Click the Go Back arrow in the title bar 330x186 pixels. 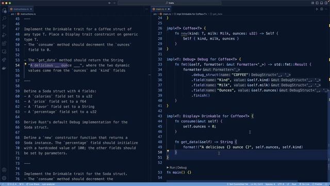point(110,3)
